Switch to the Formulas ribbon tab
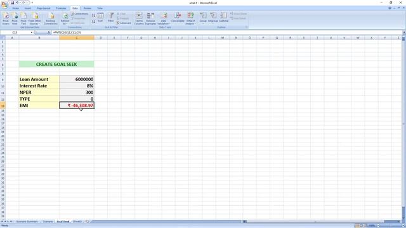406x228 pixels. pos(61,8)
